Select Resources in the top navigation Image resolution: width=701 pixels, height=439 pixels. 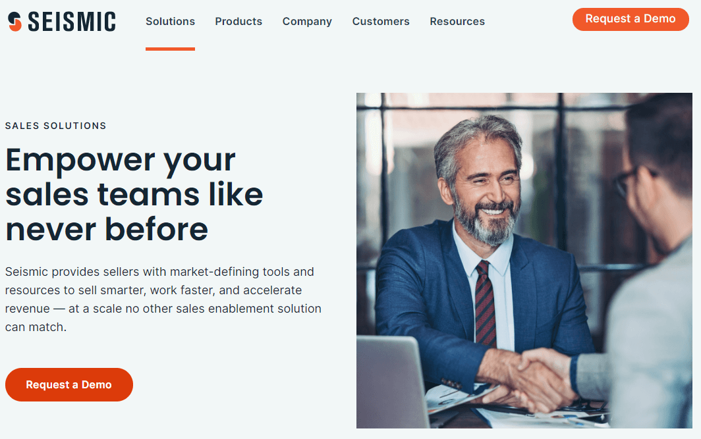point(457,22)
